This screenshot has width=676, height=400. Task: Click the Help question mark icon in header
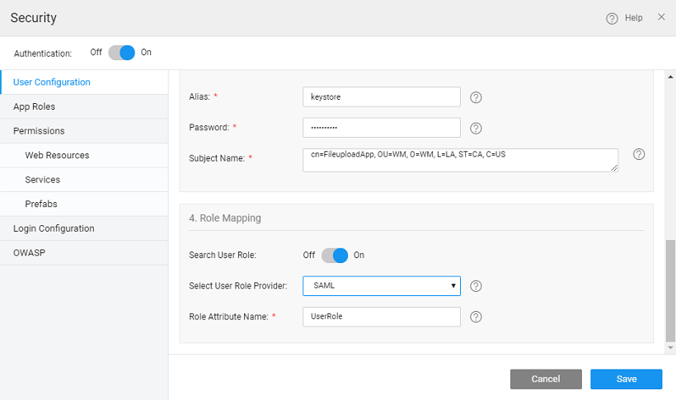coord(612,18)
